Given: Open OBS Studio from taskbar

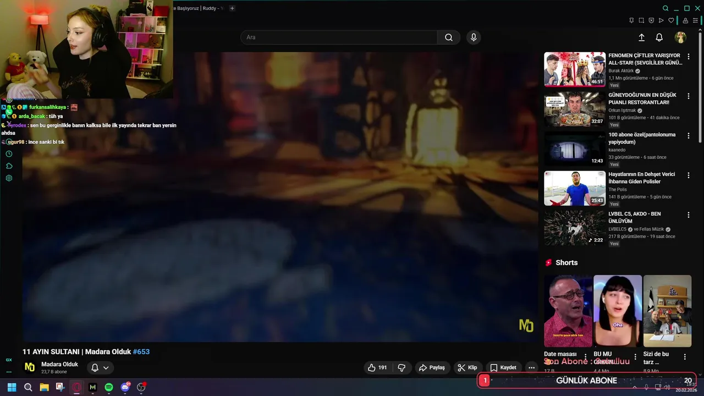Looking at the screenshot, I should click(x=141, y=387).
